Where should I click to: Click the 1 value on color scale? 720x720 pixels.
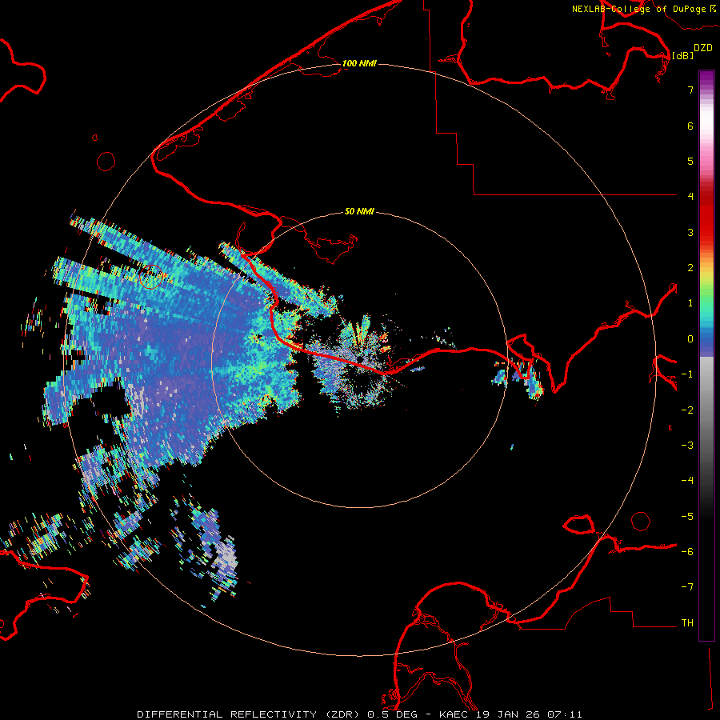pos(690,303)
